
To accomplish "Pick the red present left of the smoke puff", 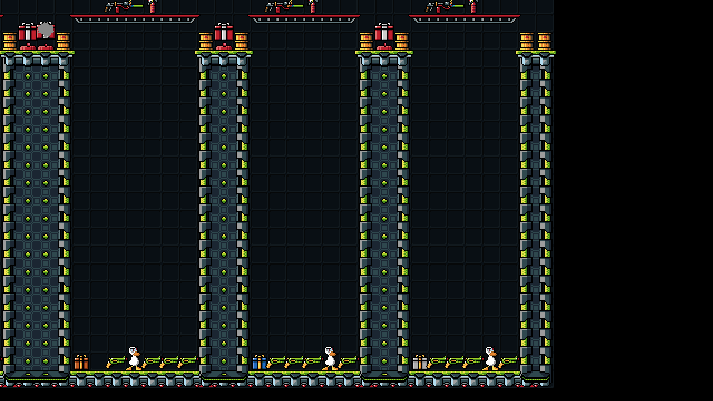I will (x=27, y=32).
